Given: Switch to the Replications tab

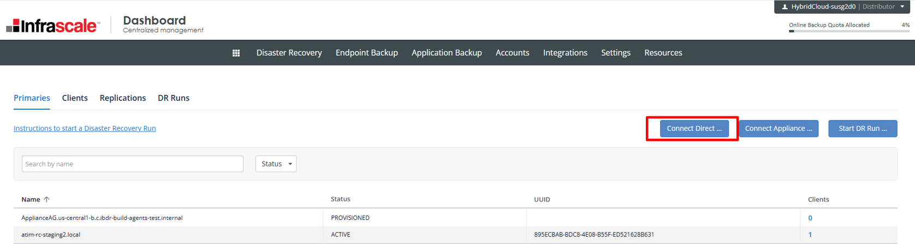Looking at the screenshot, I should coord(122,98).
